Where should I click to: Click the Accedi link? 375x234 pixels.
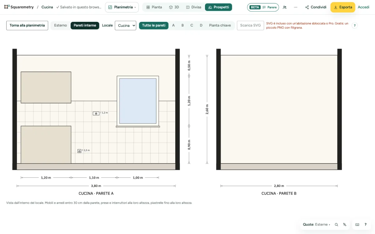[363, 7]
